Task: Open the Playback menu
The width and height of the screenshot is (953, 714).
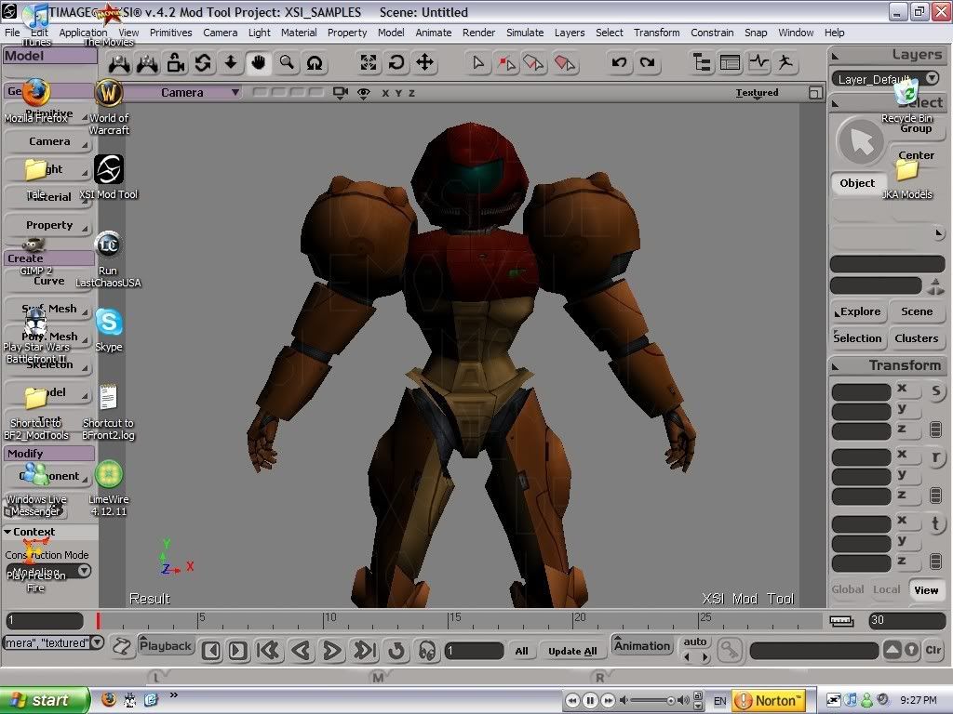Action: pyautogui.click(x=166, y=645)
